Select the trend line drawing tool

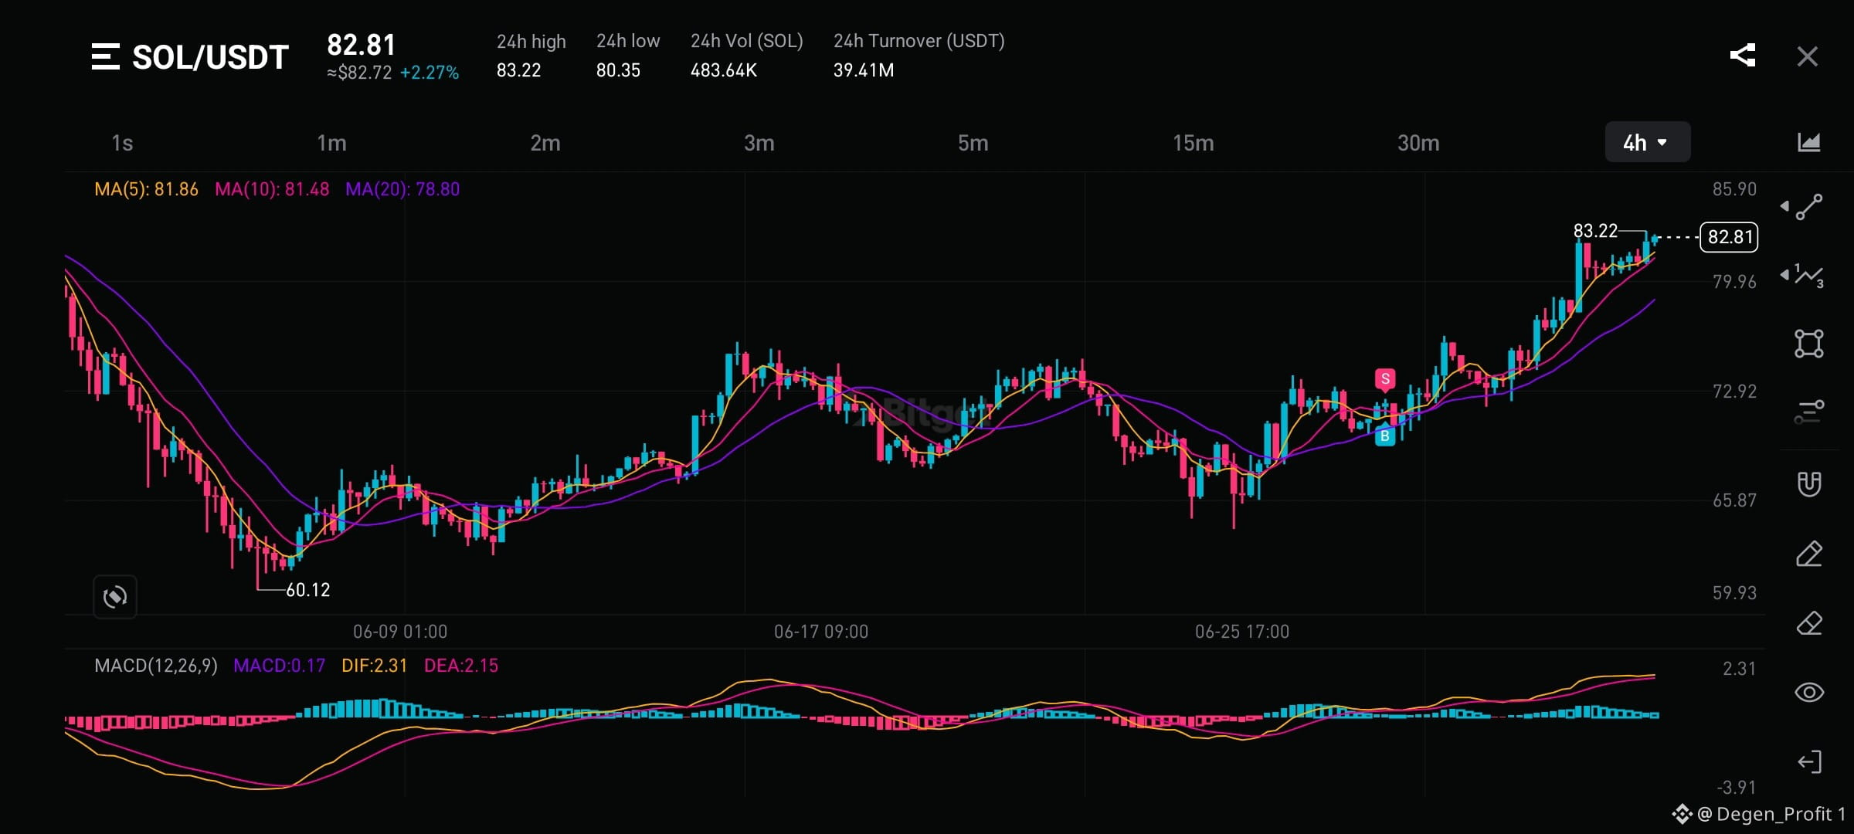[x=1809, y=207]
